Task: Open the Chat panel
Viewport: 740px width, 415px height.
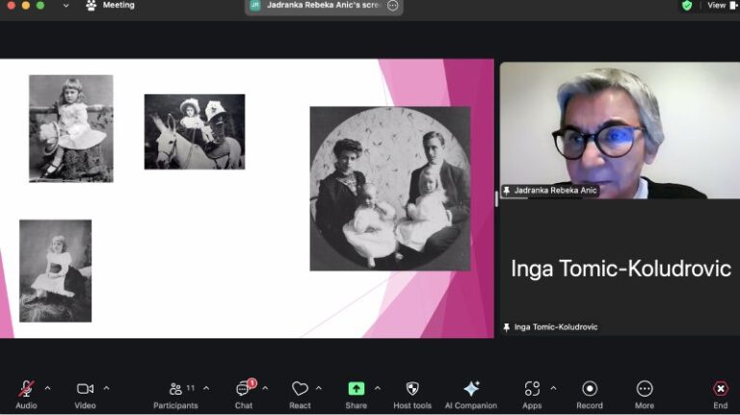Action: [x=243, y=389]
